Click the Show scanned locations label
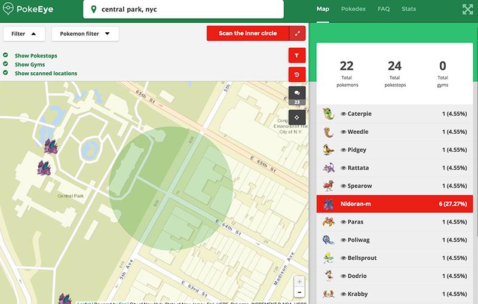The image size is (478, 304). tap(46, 73)
